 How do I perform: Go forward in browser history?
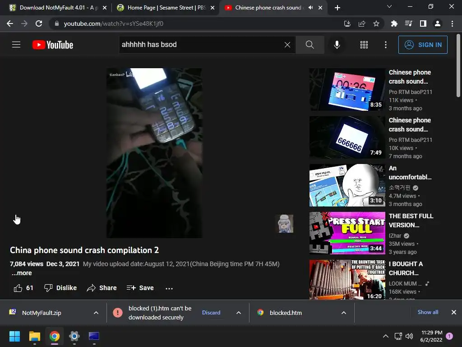[x=24, y=23]
